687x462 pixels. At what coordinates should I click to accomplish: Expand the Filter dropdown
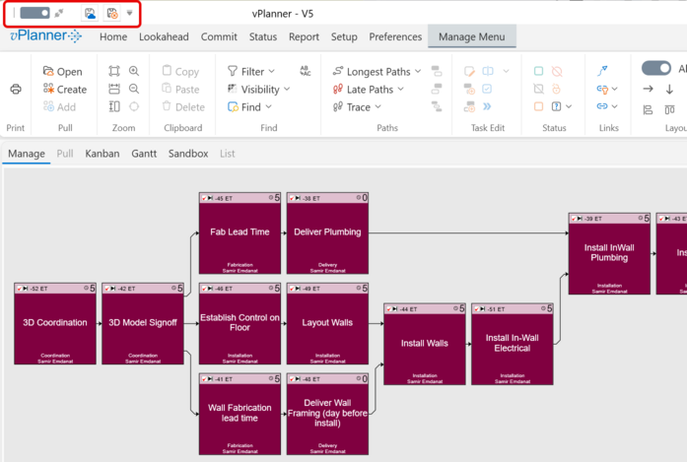tap(252, 72)
